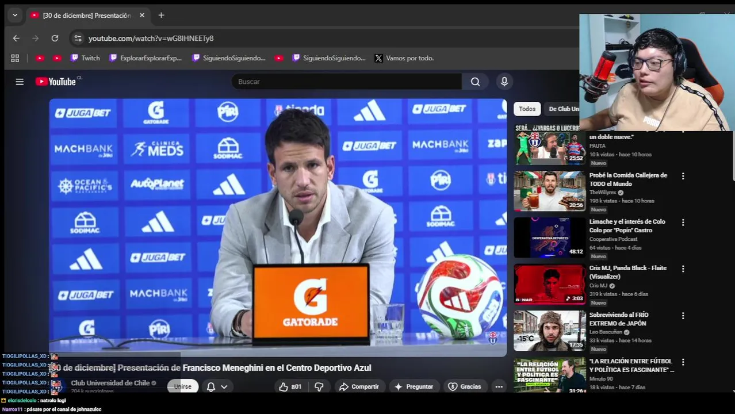Open the Twitch bookmark

point(85,58)
